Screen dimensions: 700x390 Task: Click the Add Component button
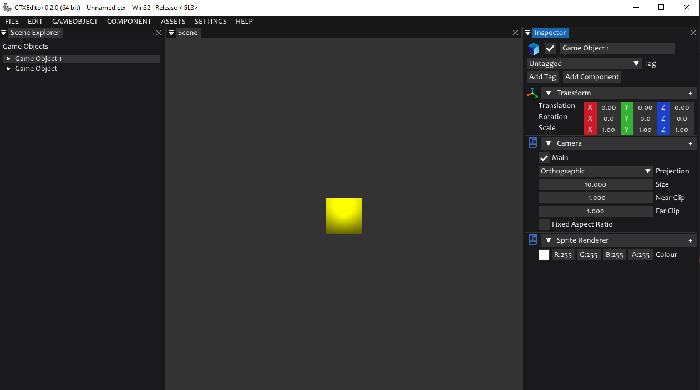click(x=592, y=77)
